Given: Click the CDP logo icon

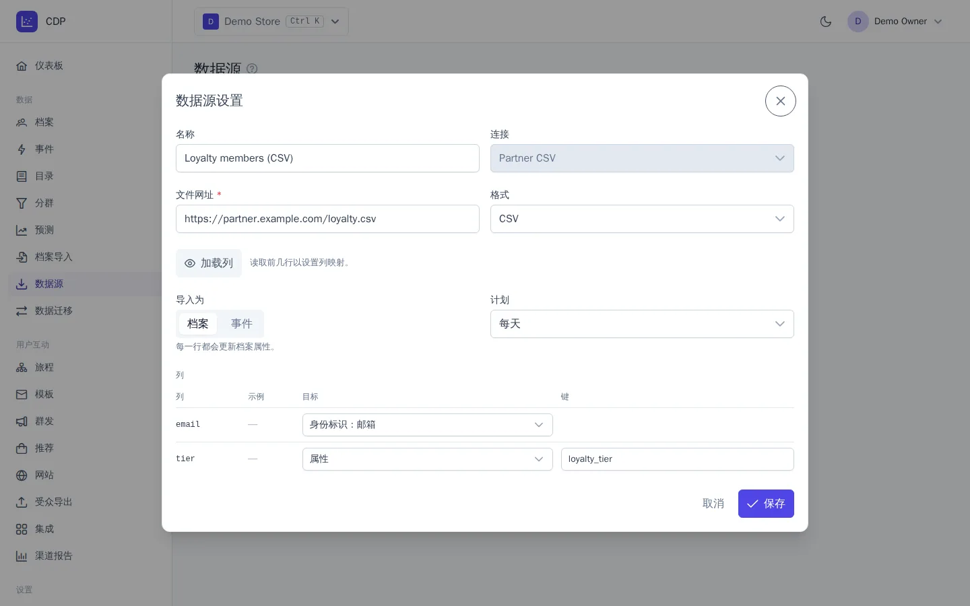Looking at the screenshot, I should pos(27,22).
